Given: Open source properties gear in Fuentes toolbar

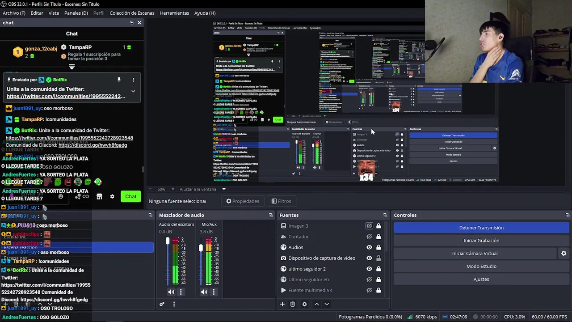Looking at the screenshot, I should 304,304.
